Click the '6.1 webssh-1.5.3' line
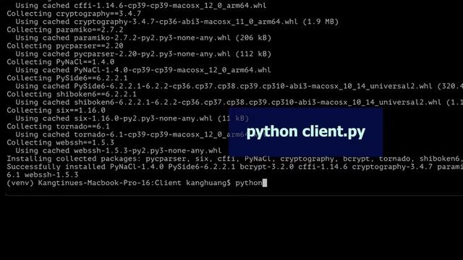This screenshot has height=260, width=463. coord(43,175)
